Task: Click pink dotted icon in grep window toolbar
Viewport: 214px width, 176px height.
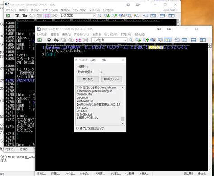Action: pyautogui.click(x=78, y=40)
